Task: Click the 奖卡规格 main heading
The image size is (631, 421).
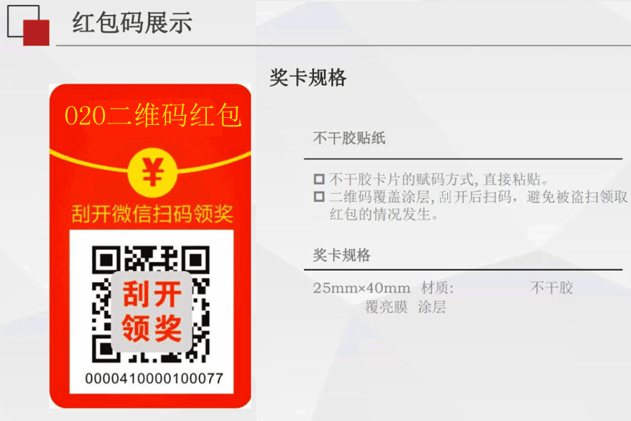Action: (x=308, y=78)
